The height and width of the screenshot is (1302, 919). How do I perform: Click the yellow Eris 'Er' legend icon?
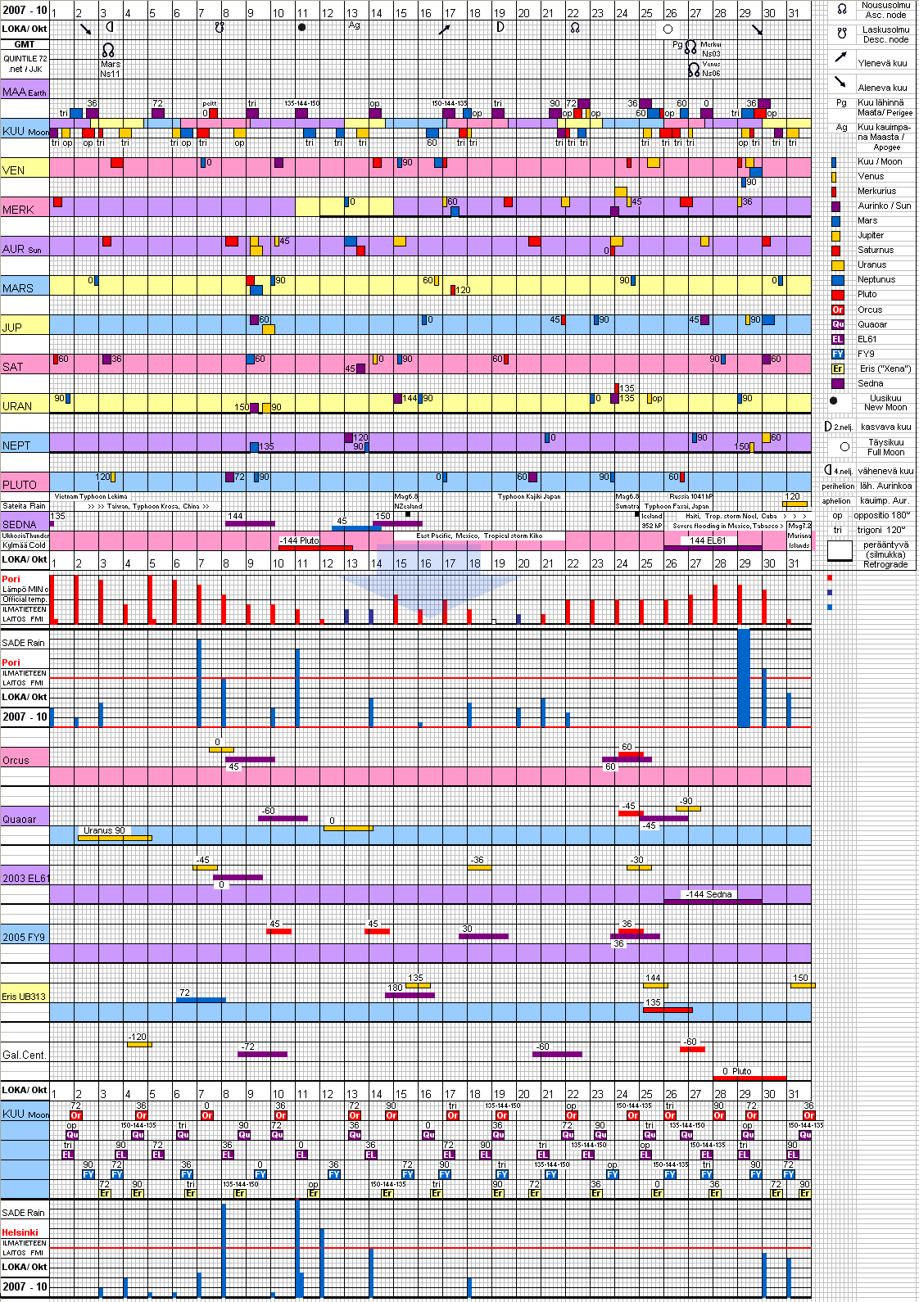pos(837,368)
